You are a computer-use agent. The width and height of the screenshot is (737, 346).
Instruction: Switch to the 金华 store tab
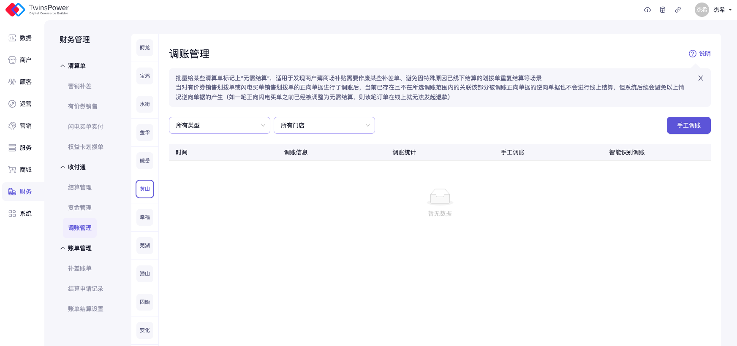pos(145,132)
